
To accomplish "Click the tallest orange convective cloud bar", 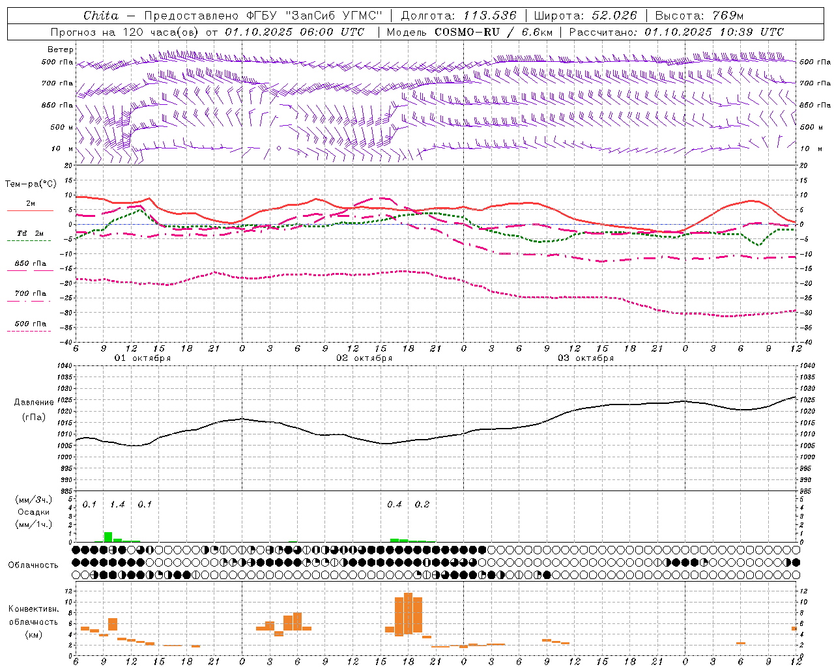I will pyautogui.click(x=409, y=613).
